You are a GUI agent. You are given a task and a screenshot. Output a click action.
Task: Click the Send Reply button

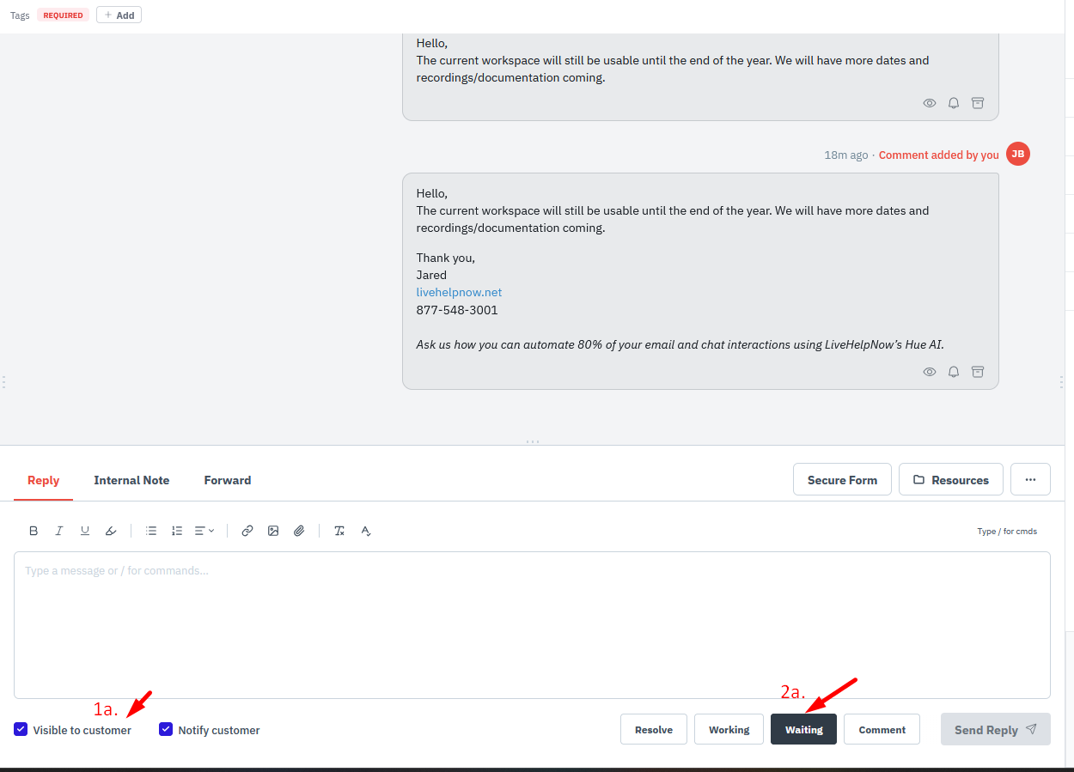996,730
